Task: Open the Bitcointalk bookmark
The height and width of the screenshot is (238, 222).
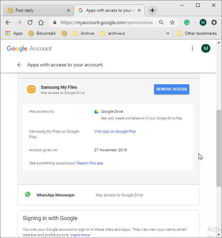Action: 42,33
